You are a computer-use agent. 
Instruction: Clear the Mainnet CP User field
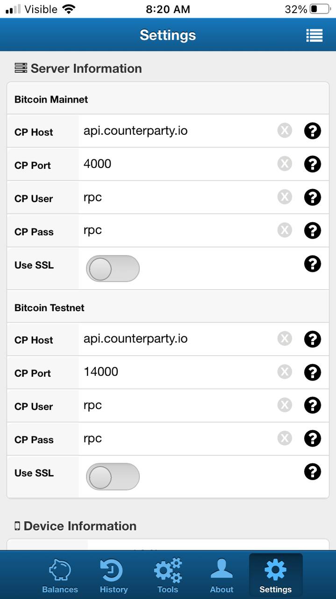pyautogui.click(x=285, y=197)
